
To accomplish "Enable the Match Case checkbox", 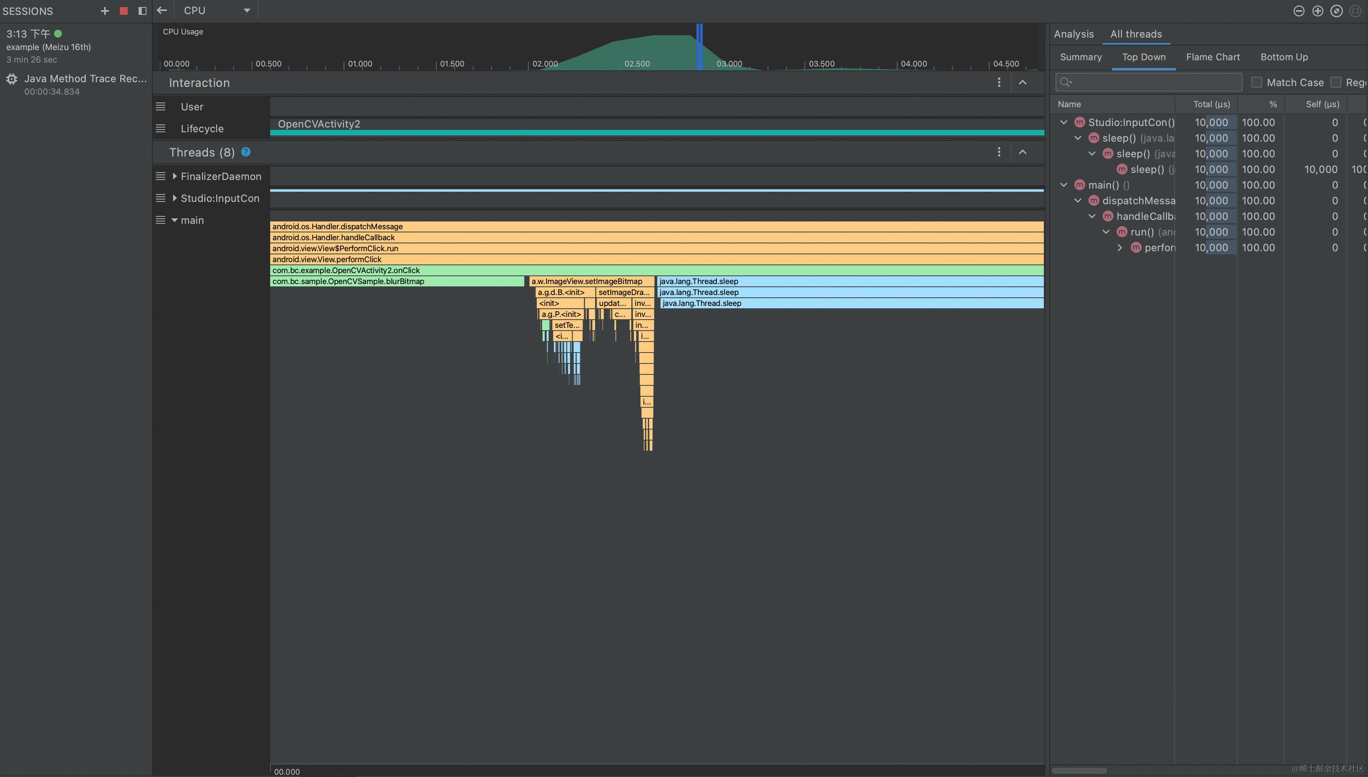I will [x=1256, y=82].
